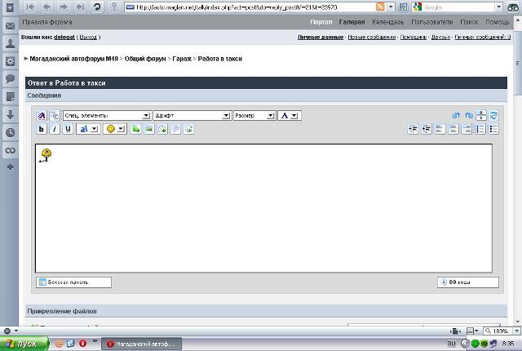Open the smiley emoticon picker dropdown
The width and height of the screenshot is (522, 351).
coord(115,129)
